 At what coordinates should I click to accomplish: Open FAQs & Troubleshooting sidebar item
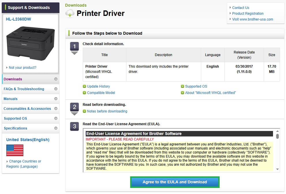pos(31,89)
